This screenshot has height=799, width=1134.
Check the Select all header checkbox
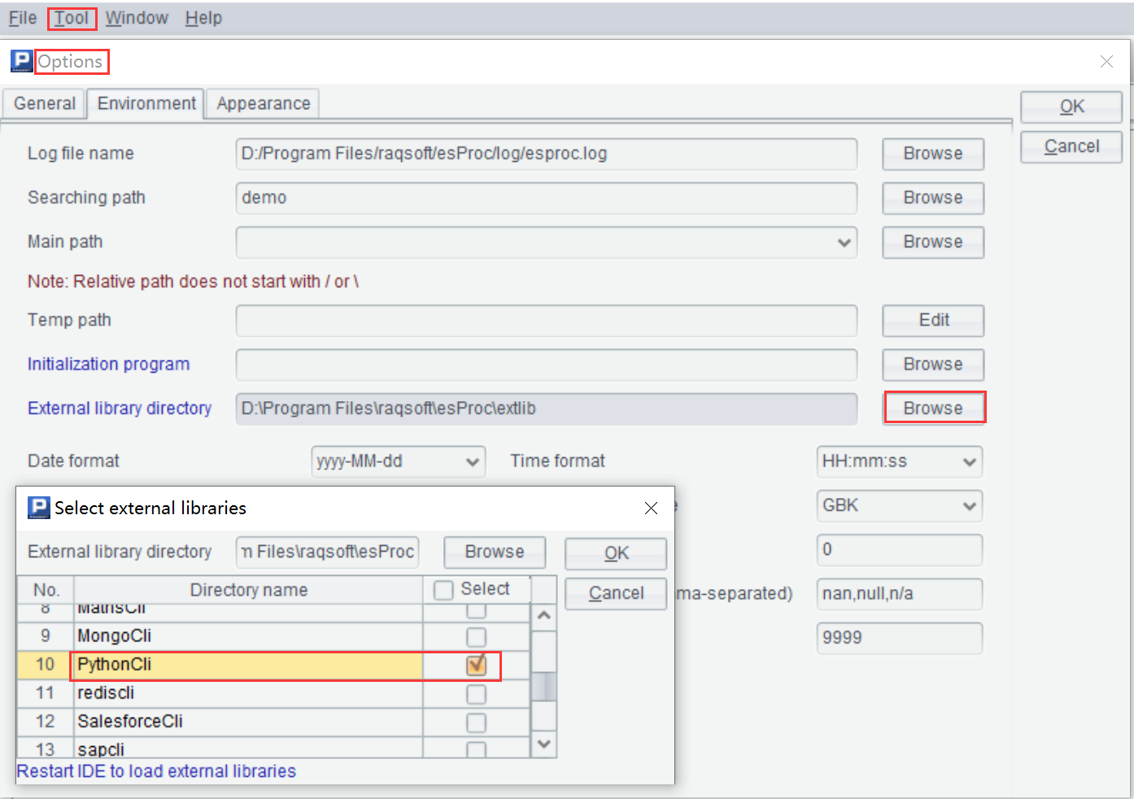pyautogui.click(x=443, y=590)
